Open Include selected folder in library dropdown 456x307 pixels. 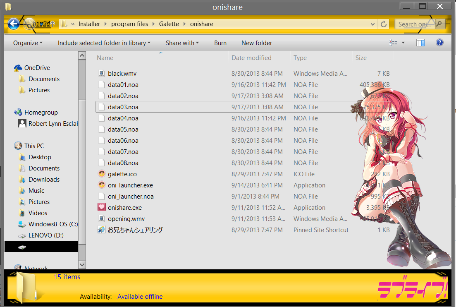tap(104, 43)
